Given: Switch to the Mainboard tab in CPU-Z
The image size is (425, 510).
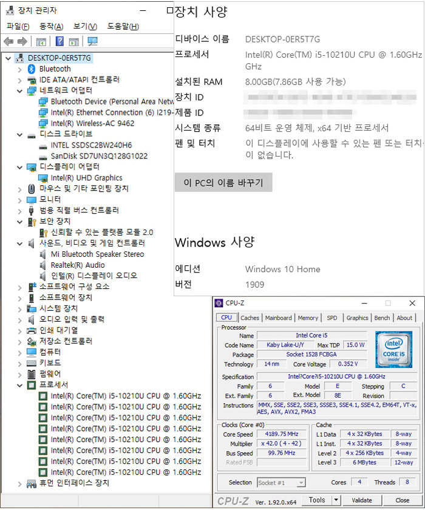Looking at the screenshot, I should coord(278,318).
